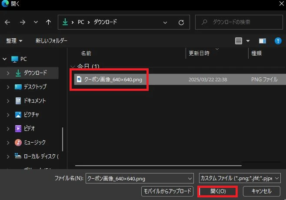The width and height of the screenshot is (286, 200).
Task: Expand the ローカル ディスク tree node
Action: (x=8, y=157)
